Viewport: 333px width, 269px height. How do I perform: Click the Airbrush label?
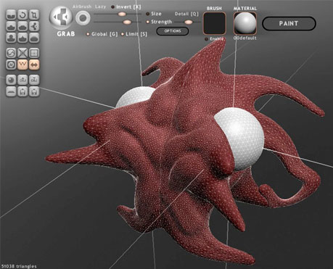pos(82,7)
